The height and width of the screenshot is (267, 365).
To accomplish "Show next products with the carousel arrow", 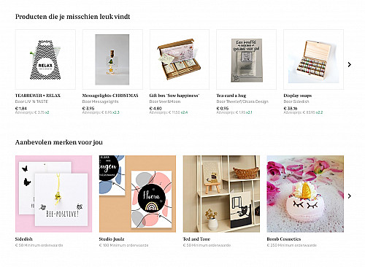I will click(350, 64).
